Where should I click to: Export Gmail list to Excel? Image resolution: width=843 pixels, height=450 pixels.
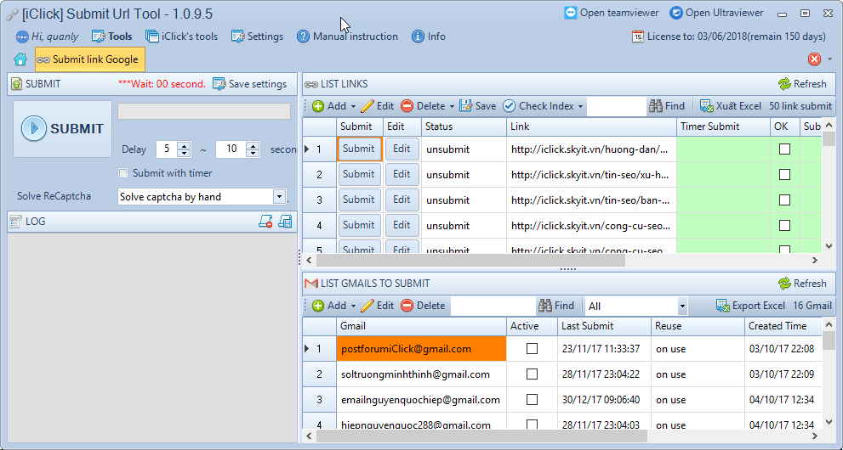(x=750, y=306)
